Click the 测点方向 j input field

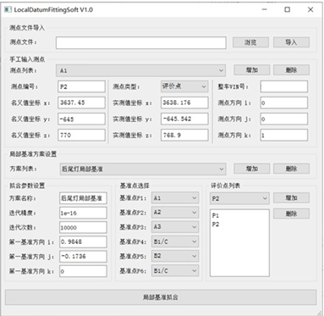pos(284,119)
